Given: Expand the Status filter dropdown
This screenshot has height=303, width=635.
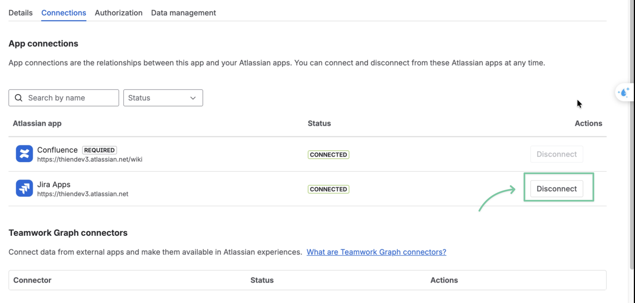Looking at the screenshot, I should [163, 98].
